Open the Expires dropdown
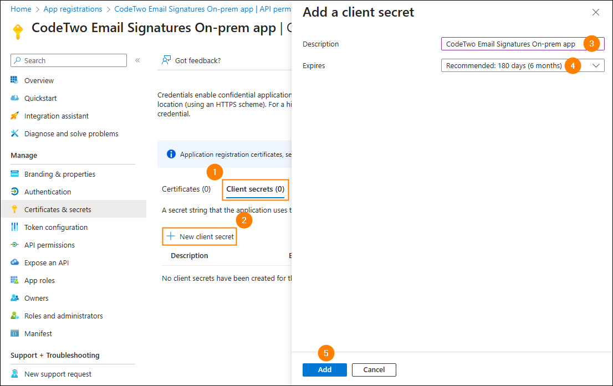Image resolution: width=613 pixels, height=386 pixels. click(596, 65)
